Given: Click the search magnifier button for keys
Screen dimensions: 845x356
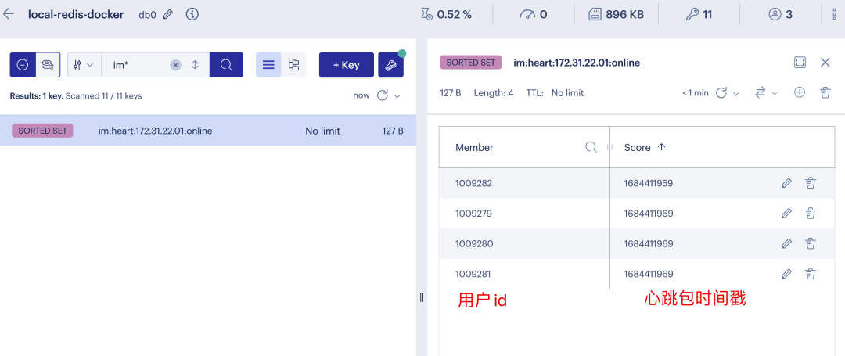Looking at the screenshot, I should 226,65.
